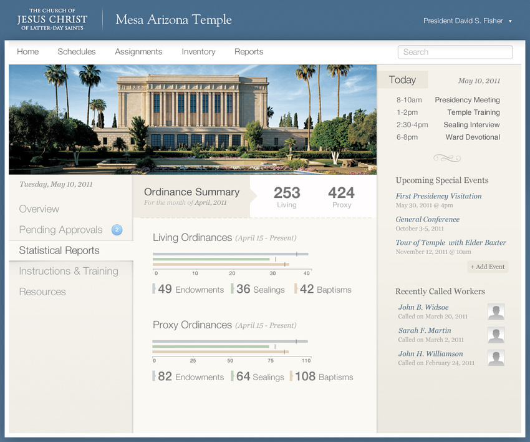Viewport: 530px width, 442px height.
Task: Click the President David S. Fisher name
Action: pyautogui.click(x=463, y=21)
